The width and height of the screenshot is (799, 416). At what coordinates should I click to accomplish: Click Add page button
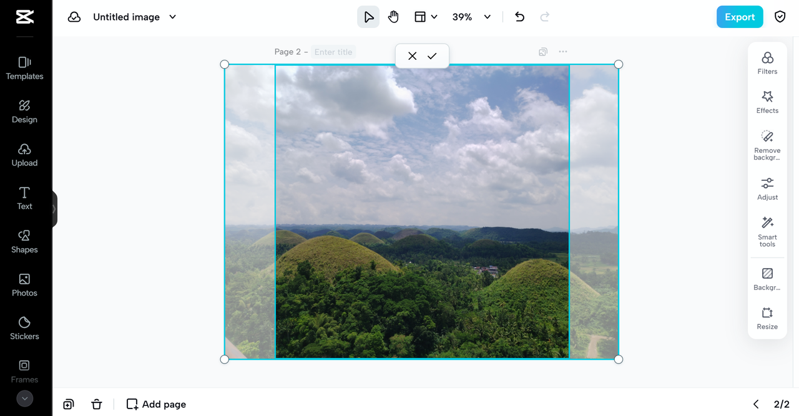(156, 404)
